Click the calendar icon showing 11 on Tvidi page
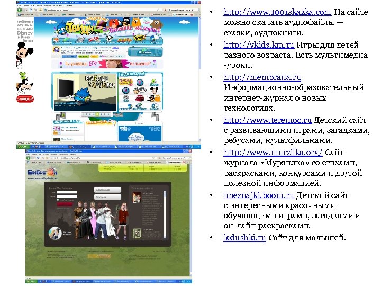 pyautogui.click(x=57, y=130)
